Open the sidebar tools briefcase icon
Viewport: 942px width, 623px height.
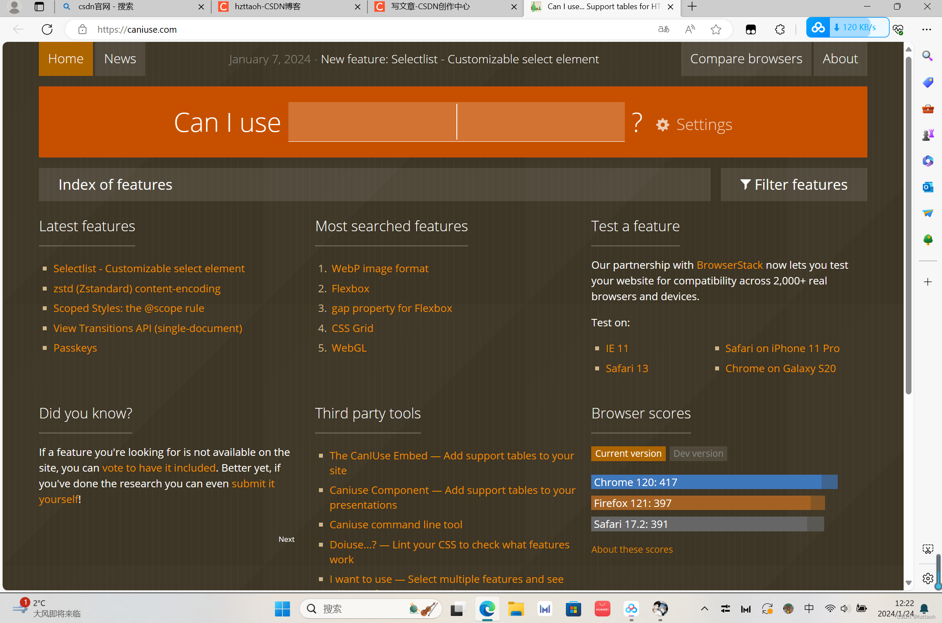928,109
